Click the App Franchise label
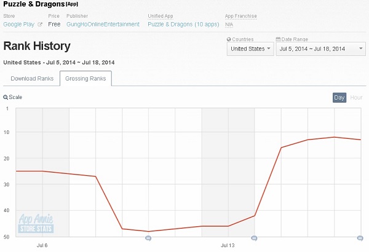The image size is (369, 252). pos(240,16)
